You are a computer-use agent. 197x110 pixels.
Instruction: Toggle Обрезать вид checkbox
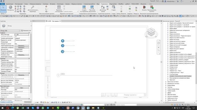pos(15,61)
